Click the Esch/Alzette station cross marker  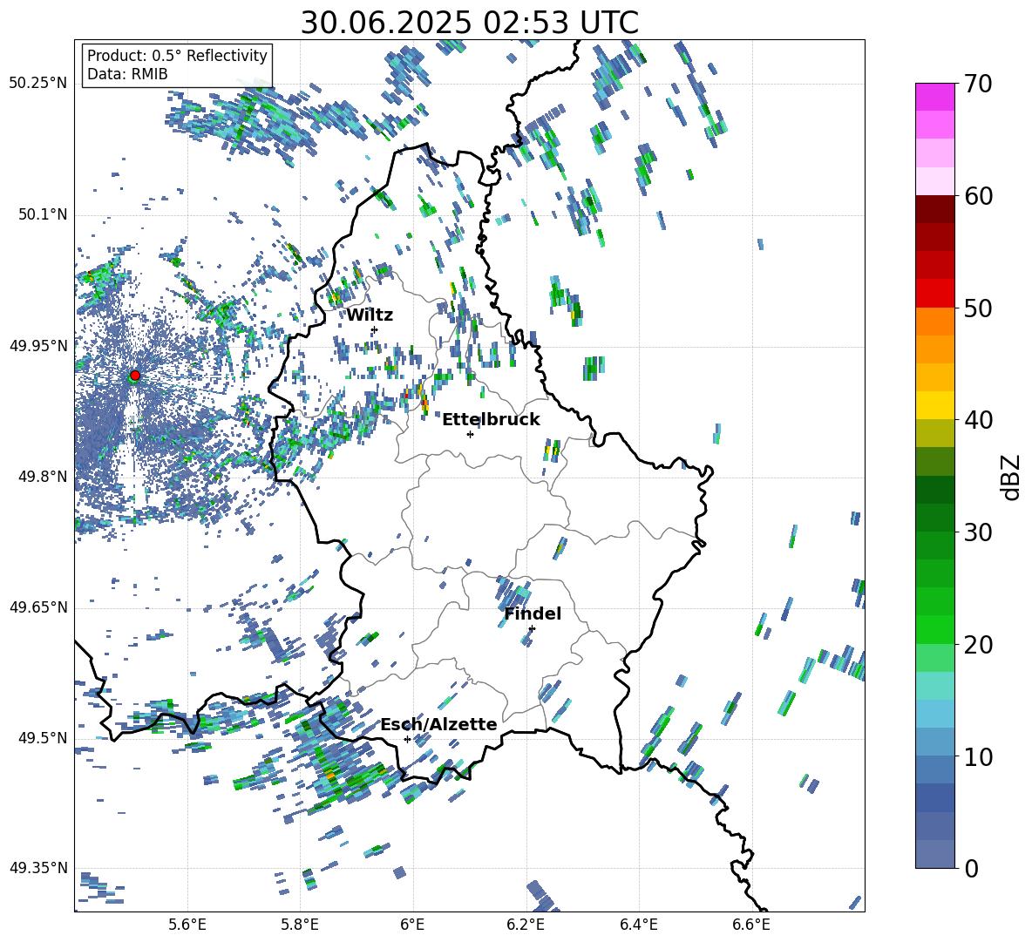407,739
